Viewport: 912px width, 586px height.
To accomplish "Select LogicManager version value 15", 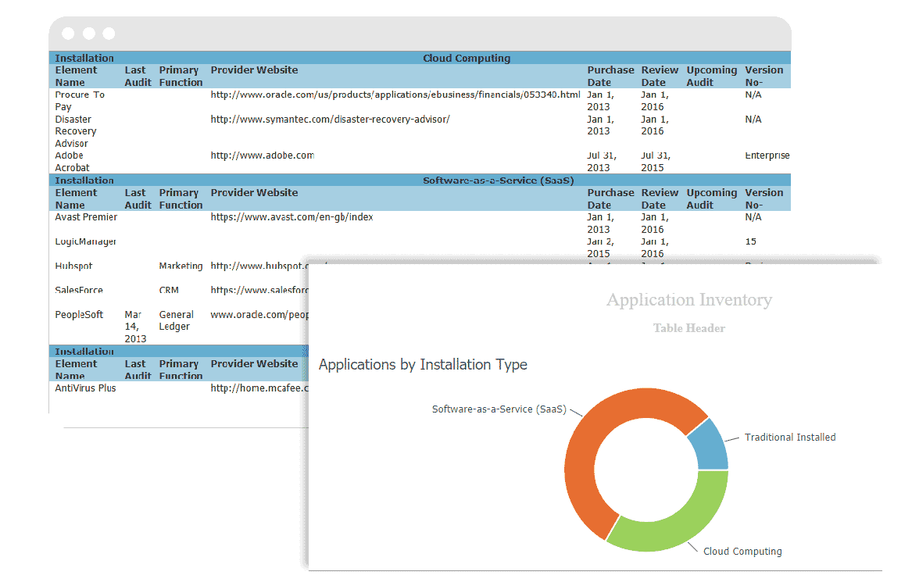I will 751,241.
